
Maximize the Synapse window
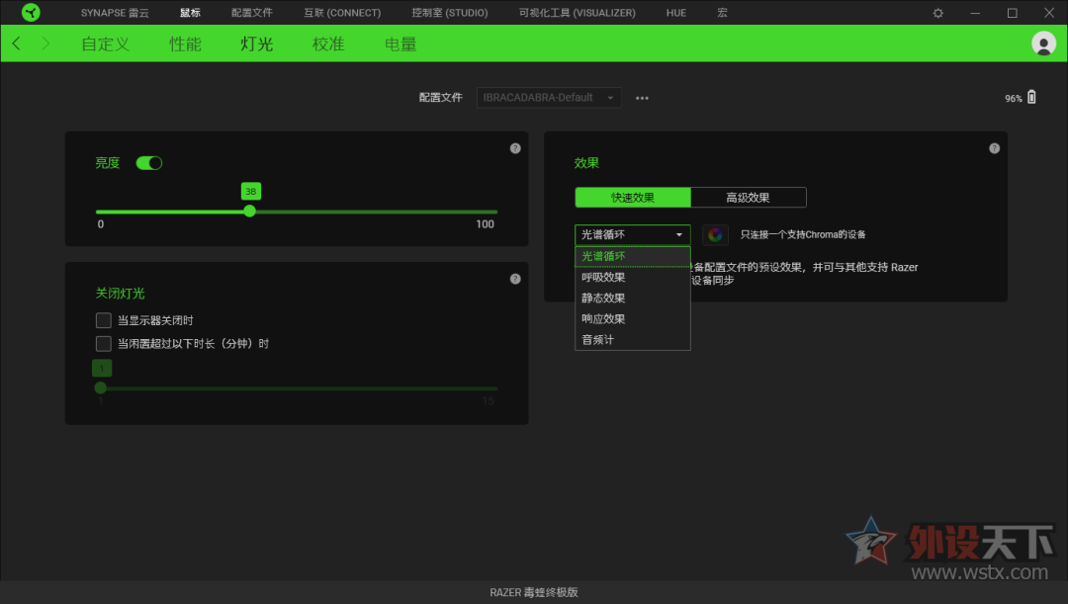pyautogui.click(x=1013, y=13)
